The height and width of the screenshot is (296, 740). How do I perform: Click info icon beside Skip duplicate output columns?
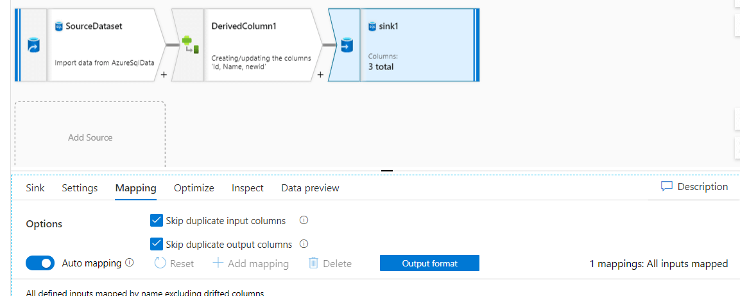pos(304,244)
